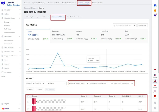
Task: Open the All Brands dropdown
Action: click(x=57, y=83)
